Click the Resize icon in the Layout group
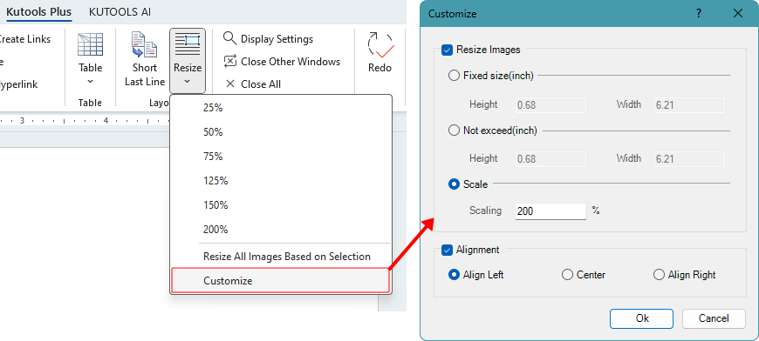 [188, 45]
